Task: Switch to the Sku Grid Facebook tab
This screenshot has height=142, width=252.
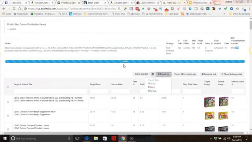Action: (15, 3)
